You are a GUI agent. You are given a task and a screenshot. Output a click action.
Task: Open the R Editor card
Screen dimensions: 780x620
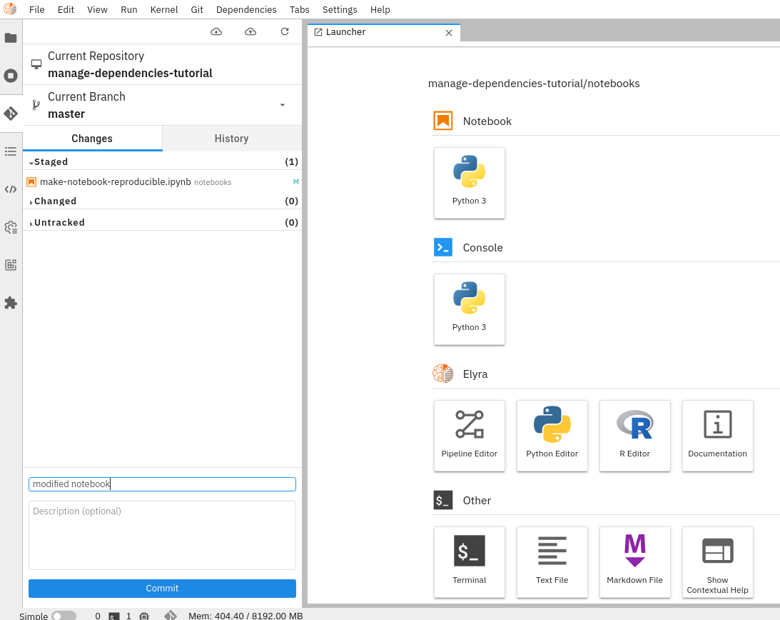point(634,436)
